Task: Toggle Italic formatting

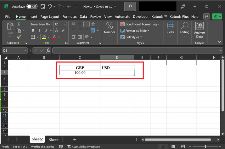Action: [39, 31]
